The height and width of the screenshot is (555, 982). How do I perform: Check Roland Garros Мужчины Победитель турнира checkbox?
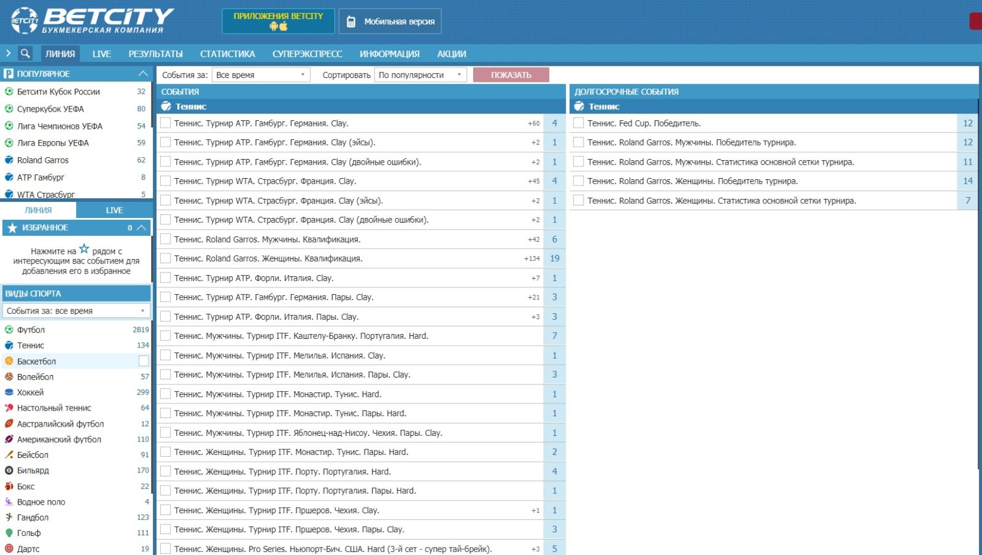pyautogui.click(x=578, y=142)
